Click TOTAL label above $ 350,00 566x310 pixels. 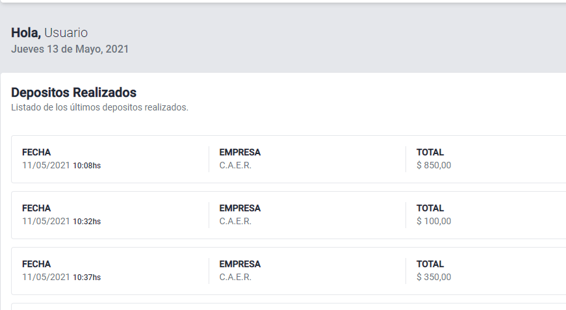coord(430,265)
